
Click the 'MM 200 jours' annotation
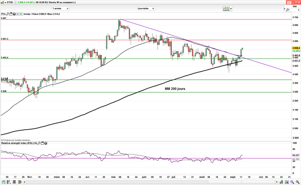point(175,89)
